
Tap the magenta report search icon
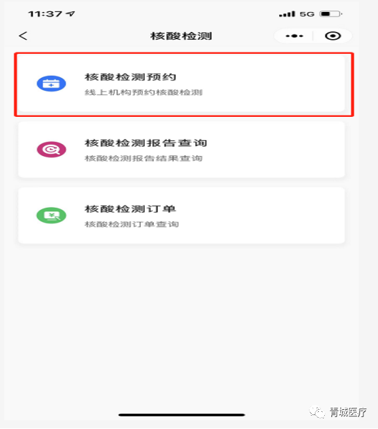pos(51,149)
